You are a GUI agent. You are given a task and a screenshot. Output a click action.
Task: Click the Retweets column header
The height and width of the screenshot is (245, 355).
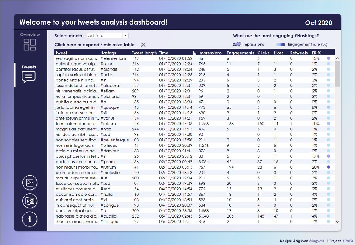tap(299, 53)
